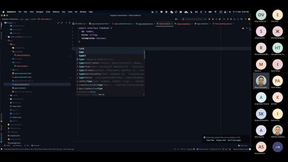Open Search Everywhere magnifier icon
Viewport: 288px width, 162px height.
pyautogui.click(x=246, y=19)
